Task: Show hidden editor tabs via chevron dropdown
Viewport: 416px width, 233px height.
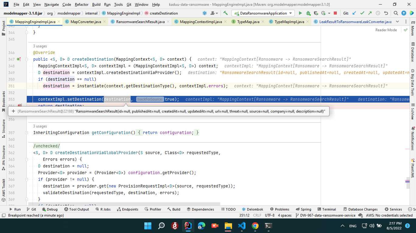Action: tap(397, 22)
